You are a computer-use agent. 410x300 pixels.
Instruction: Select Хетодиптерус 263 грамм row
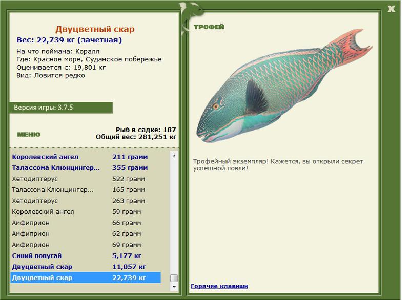pyautogui.click(x=86, y=201)
